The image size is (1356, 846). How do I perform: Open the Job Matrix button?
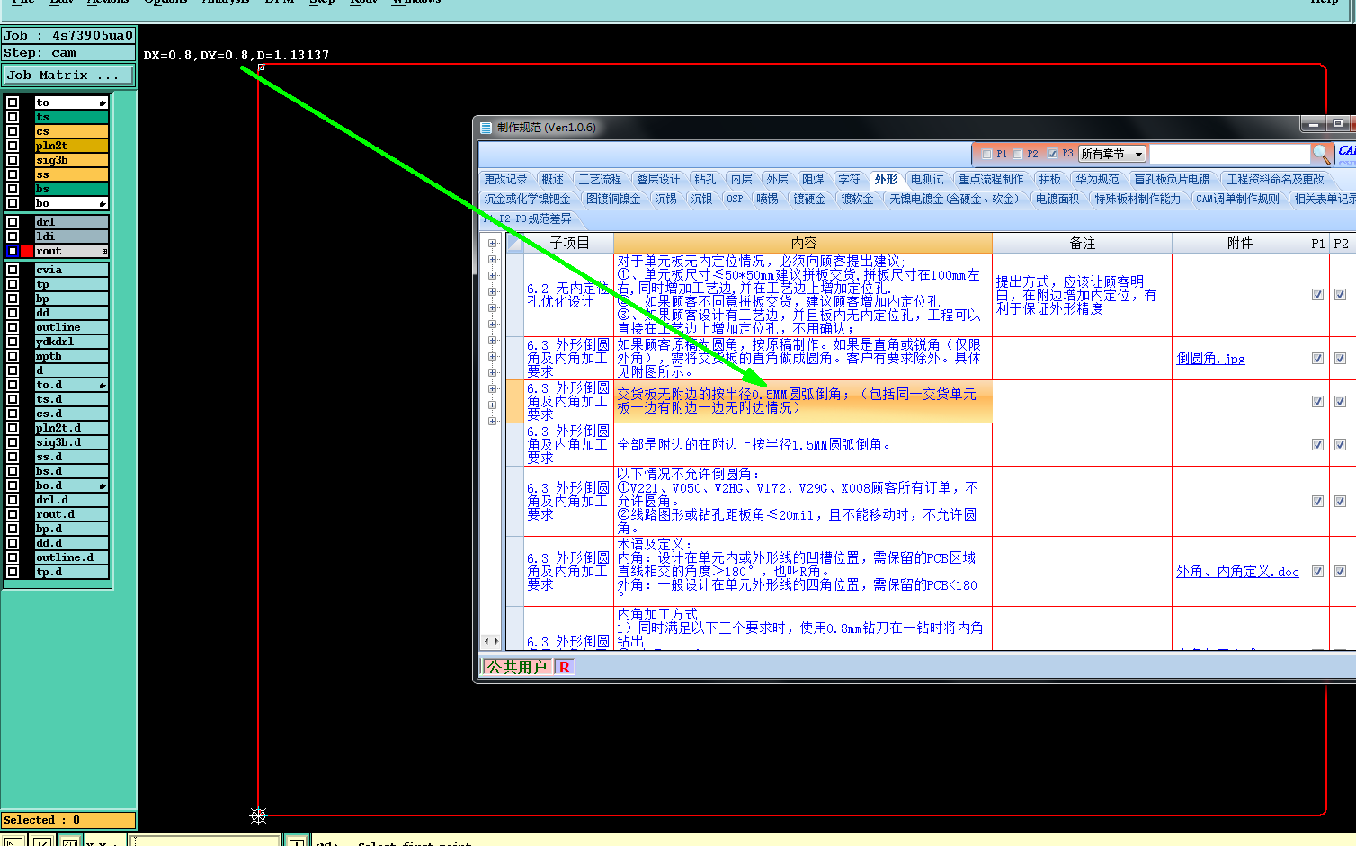coord(68,76)
